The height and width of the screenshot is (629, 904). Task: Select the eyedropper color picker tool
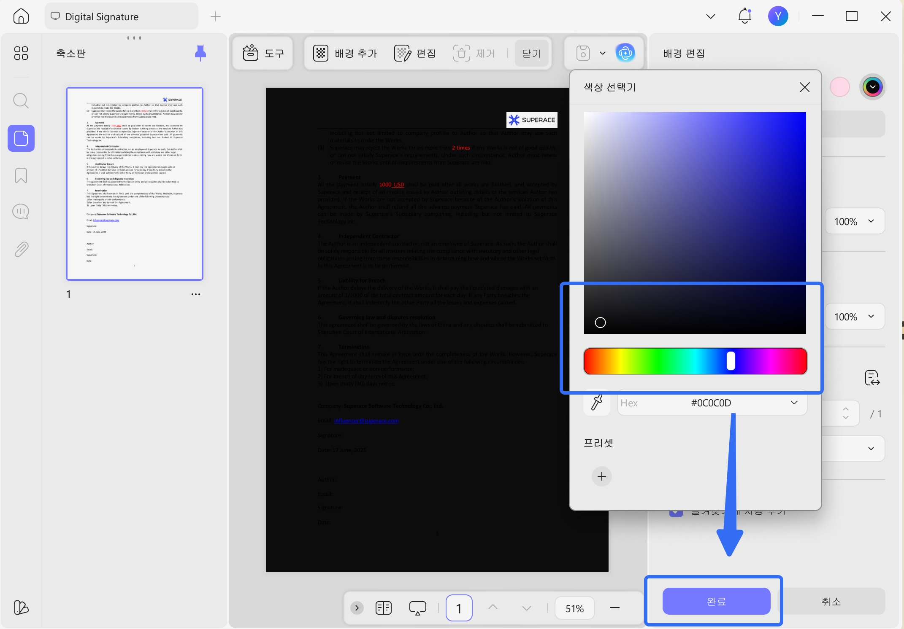click(597, 403)
